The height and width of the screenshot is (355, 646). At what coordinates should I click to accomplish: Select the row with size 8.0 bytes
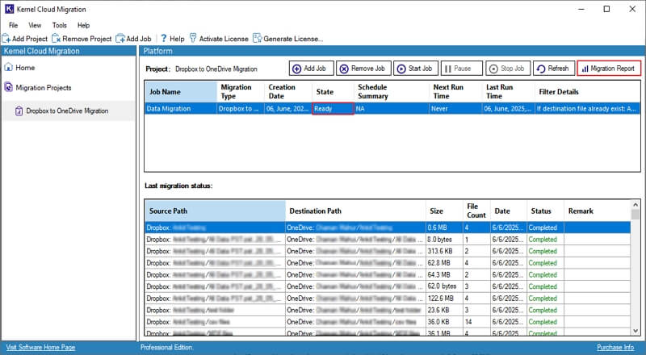[x=388, y=240]
